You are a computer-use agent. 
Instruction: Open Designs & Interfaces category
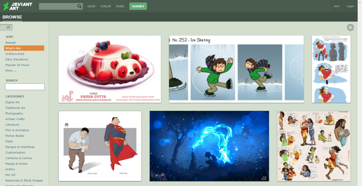tap(20, 147)
